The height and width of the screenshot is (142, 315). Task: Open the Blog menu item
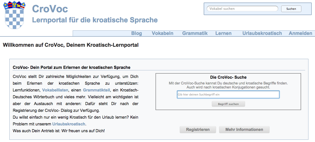(137, 33)
